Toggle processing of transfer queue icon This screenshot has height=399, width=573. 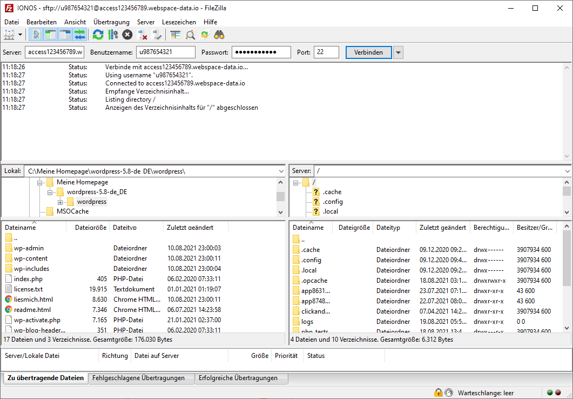[112, 35]
